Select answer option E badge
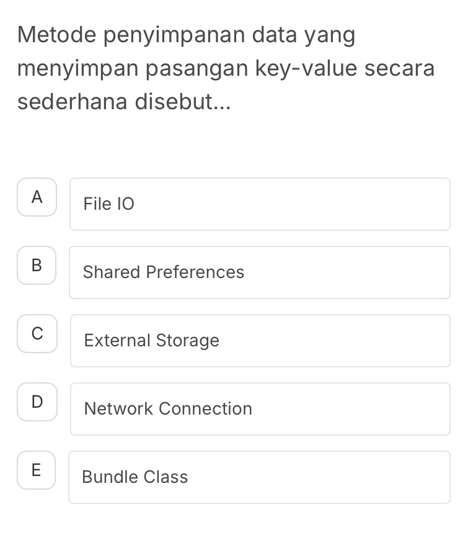The height and width of the screenshot is (535, 460). click(37, 470)
